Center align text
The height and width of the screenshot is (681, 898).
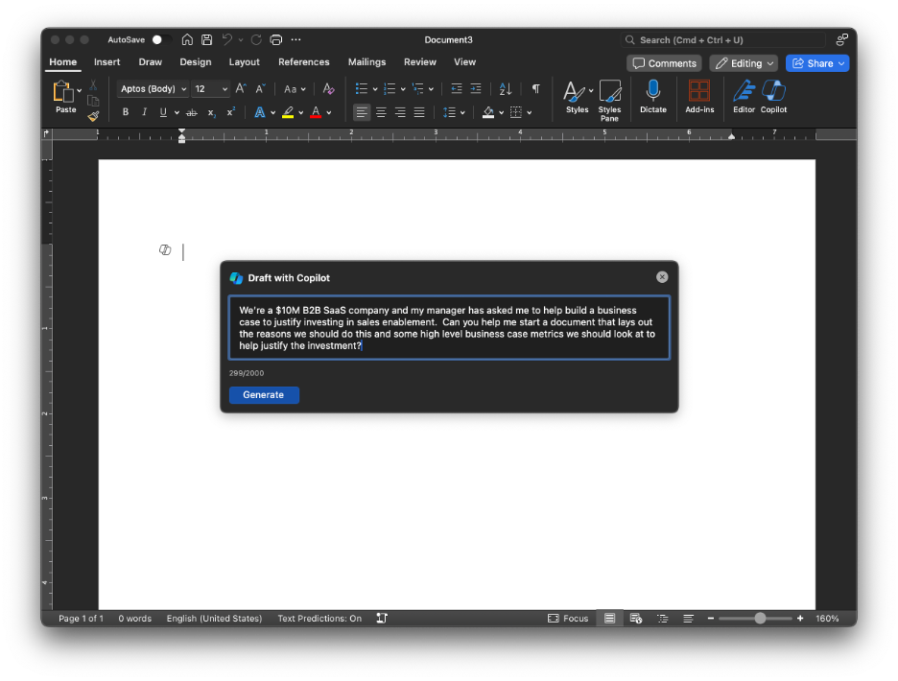pyautogui.click(x=381, y=112)
